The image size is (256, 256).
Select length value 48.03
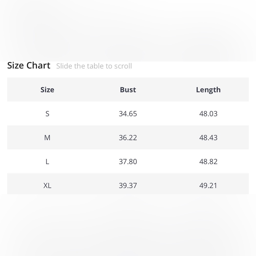208,114
